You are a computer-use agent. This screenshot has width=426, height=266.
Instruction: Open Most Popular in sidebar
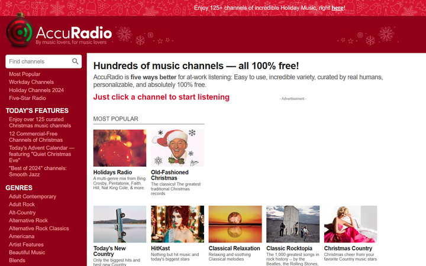[x=24, y=74]
